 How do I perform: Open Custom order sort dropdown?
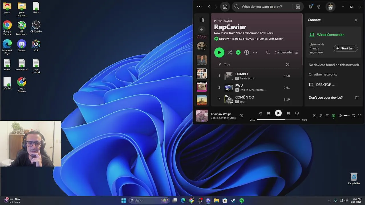(x=286, y=52)
